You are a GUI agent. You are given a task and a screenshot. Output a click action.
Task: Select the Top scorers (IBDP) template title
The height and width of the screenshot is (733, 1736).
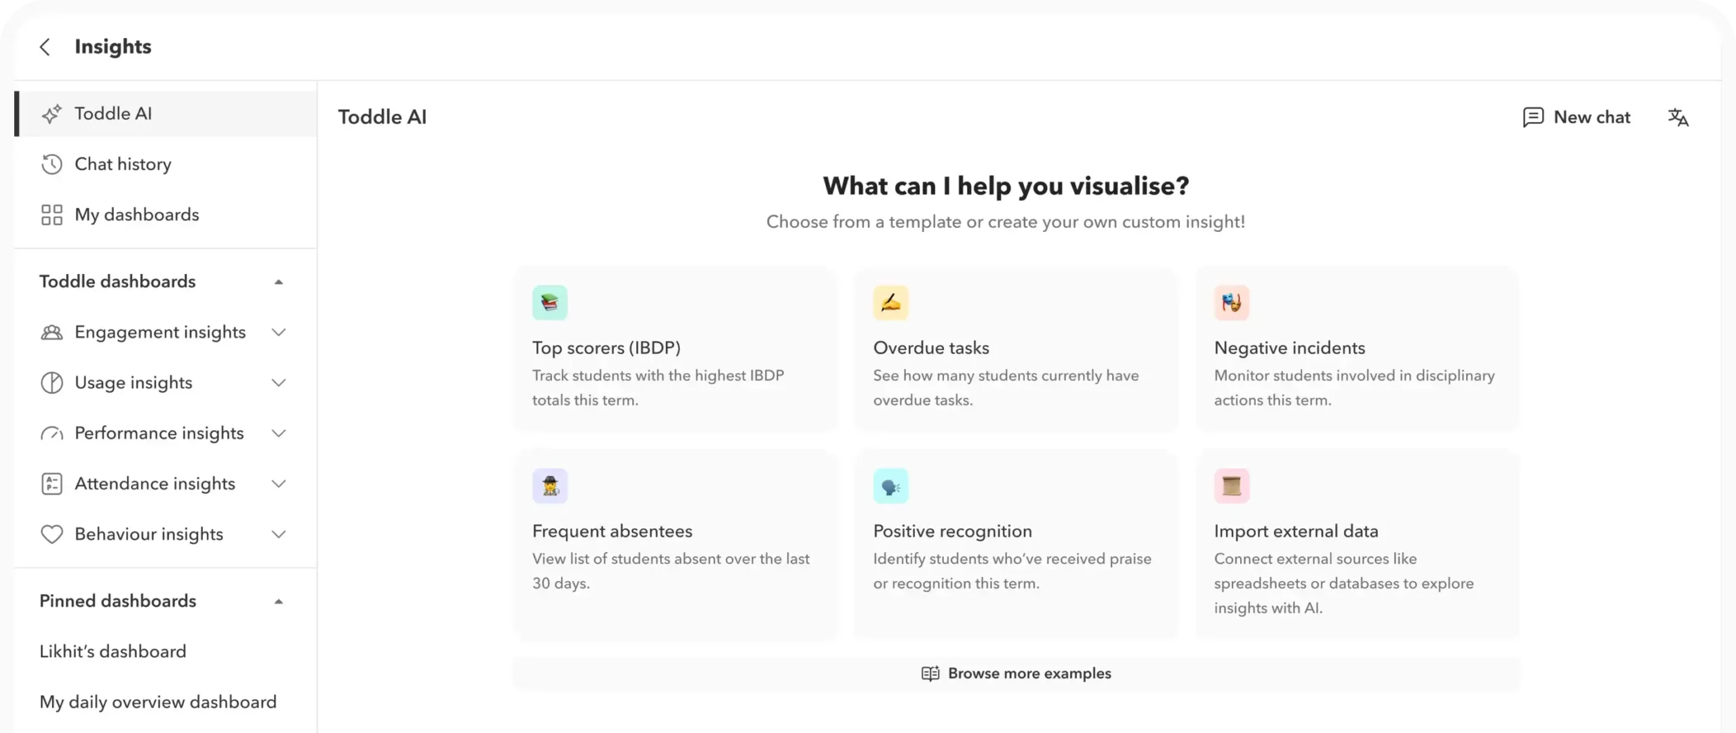click(606, 348)
